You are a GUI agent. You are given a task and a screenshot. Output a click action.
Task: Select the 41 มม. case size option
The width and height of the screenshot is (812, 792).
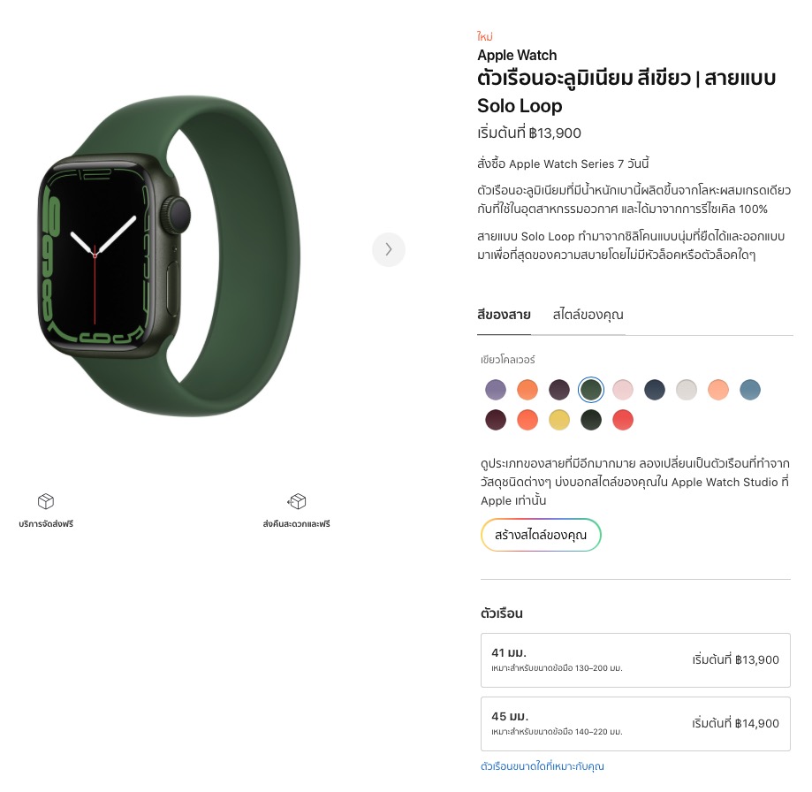635,660
